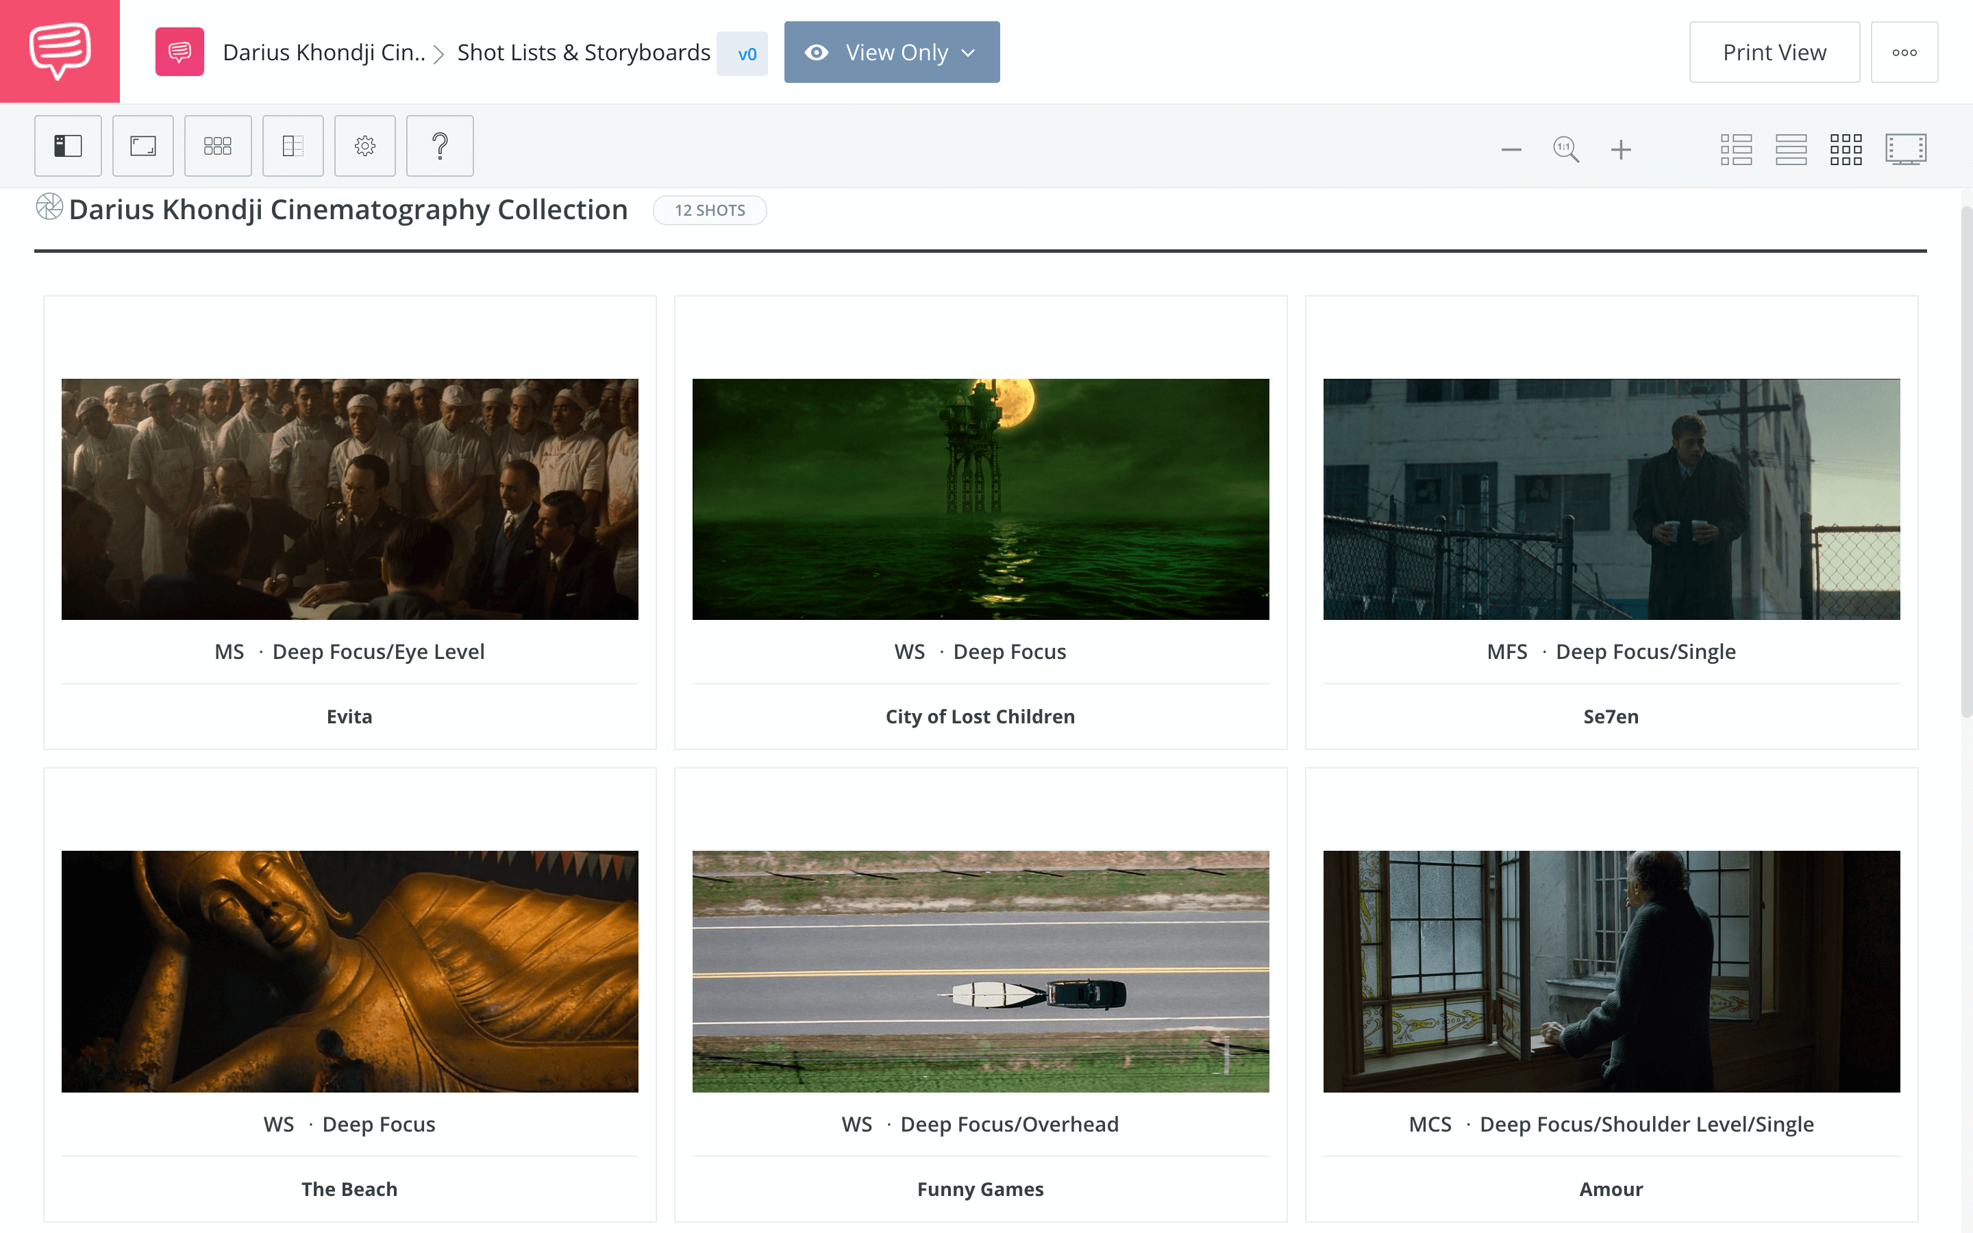Screen dimensions: 1973x1233
Task: Click 'Deep Focus/Single' label under Se7en
Action: [1646, 651]
